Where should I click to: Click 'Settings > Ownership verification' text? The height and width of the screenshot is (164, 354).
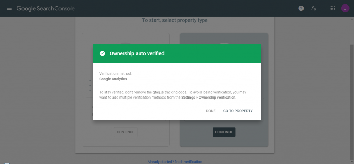(208, 98)
